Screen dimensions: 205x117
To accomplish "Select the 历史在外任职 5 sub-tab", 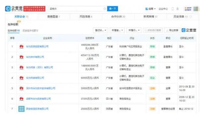I will (30, 31).
